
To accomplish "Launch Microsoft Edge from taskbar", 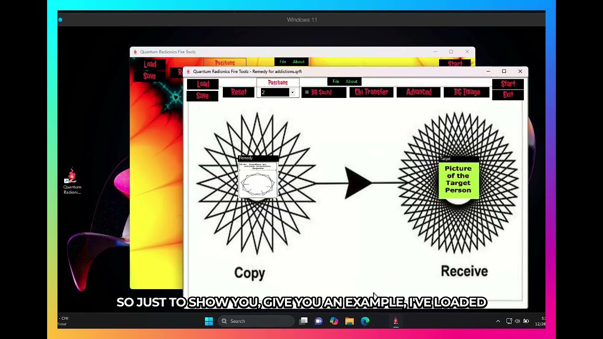I will (x=365, y=321).
